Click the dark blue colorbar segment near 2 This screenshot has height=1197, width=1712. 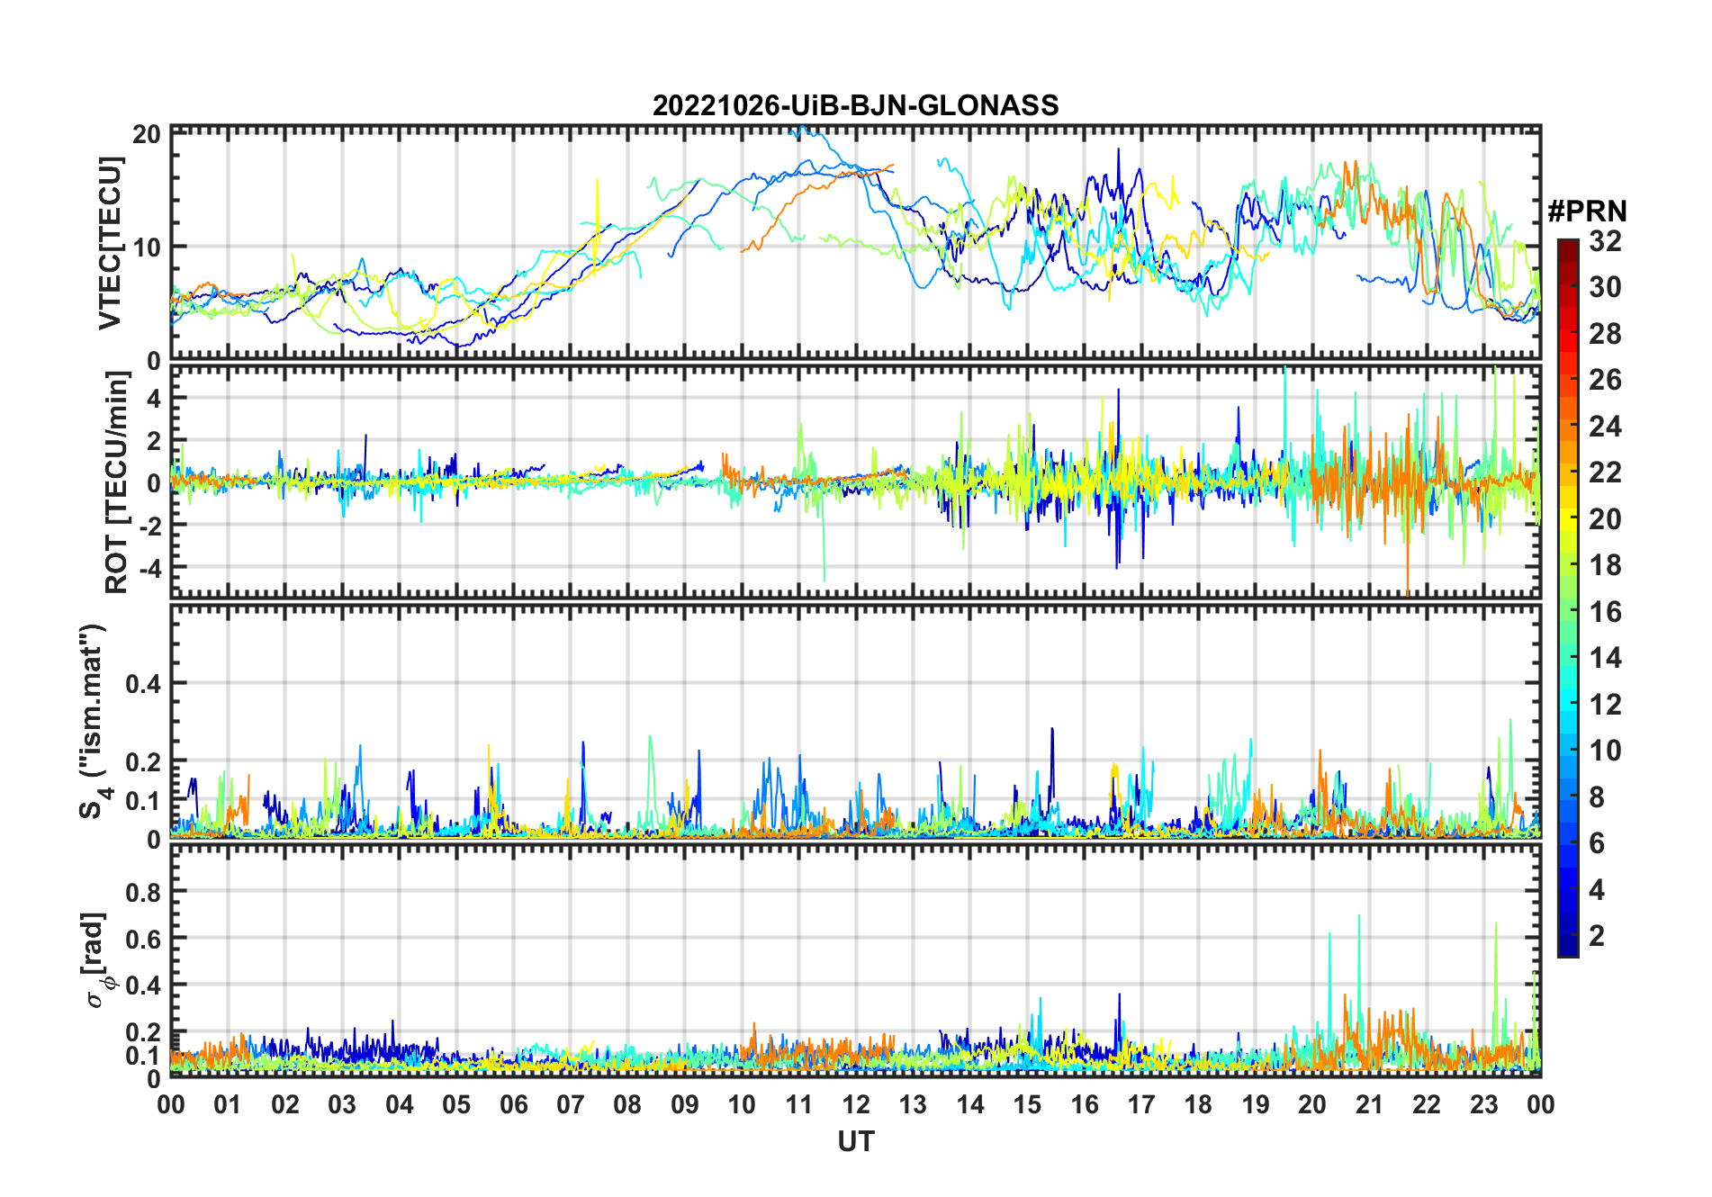coord(1568,936)
